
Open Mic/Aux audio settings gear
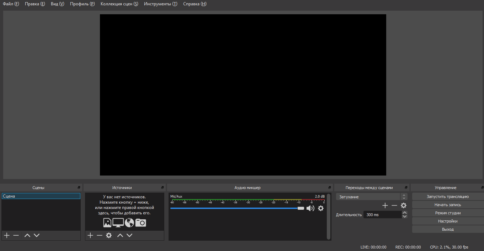[x=321, y=208]
